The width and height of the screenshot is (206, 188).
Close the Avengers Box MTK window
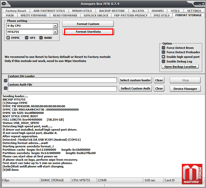(203, 4)
